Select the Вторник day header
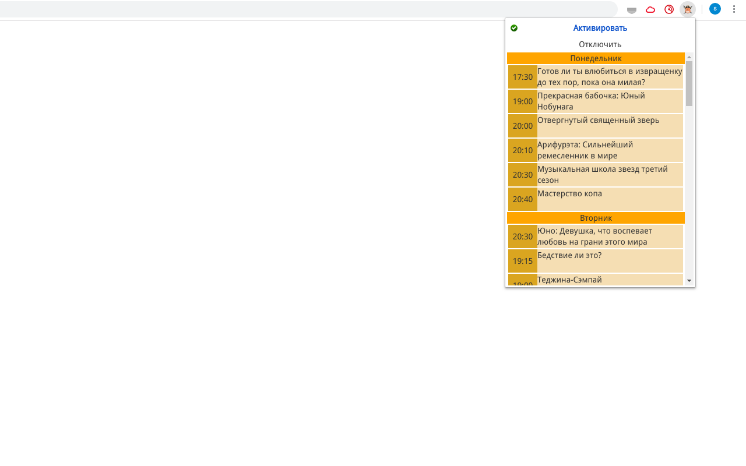This screenshot has height=466, width=746. pos(596,218)
